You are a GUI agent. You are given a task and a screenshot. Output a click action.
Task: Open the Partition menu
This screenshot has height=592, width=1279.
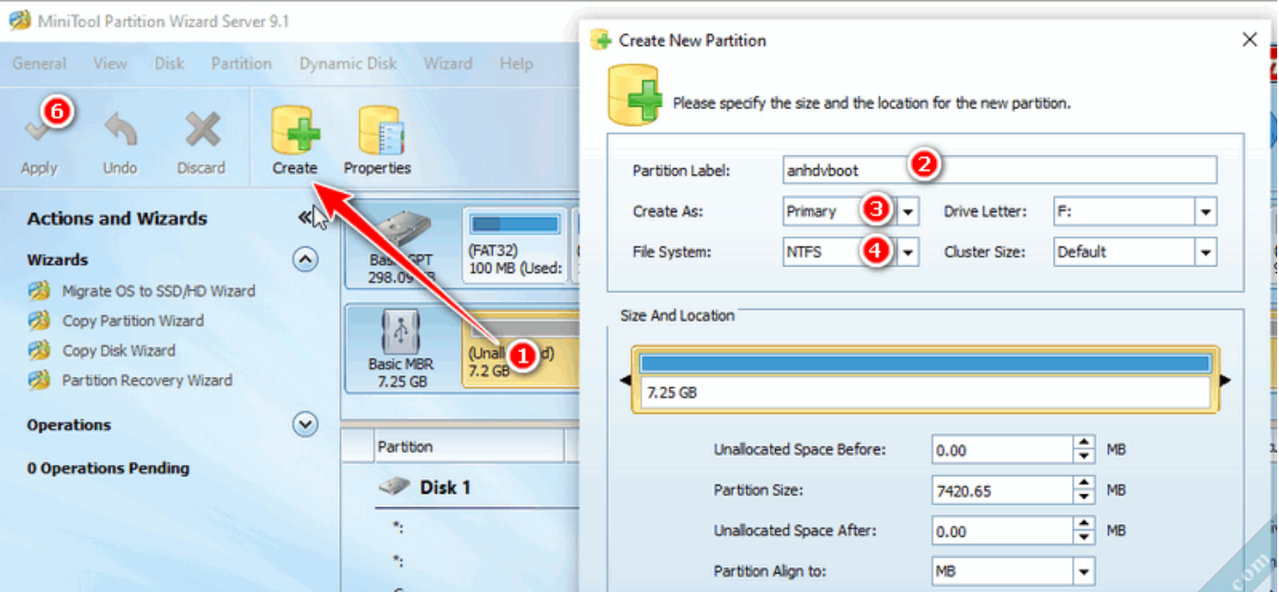(x=241, y=63)
